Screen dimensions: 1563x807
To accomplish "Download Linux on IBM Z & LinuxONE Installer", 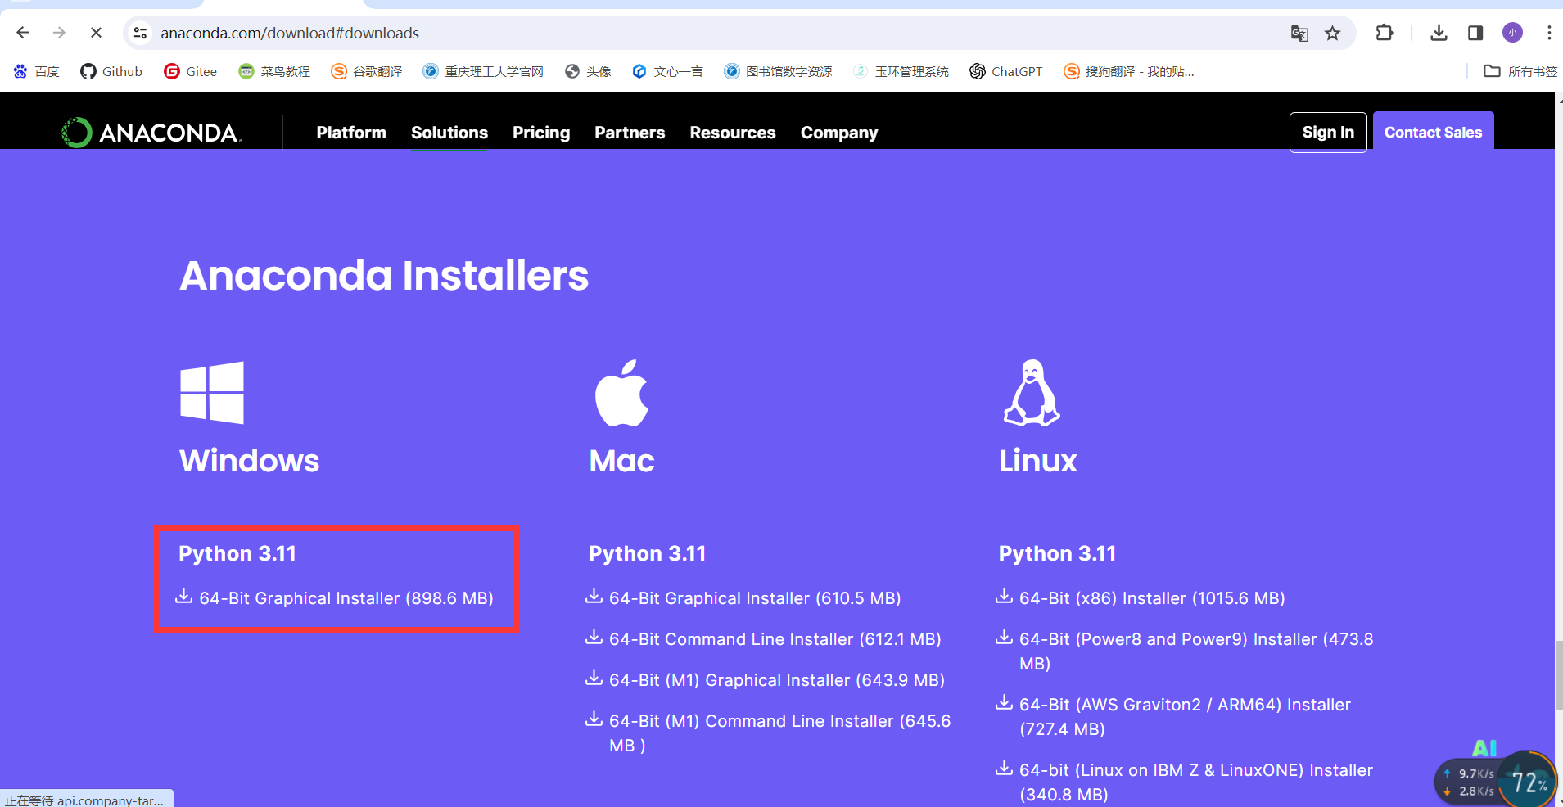I will (x=1185, y=782).
